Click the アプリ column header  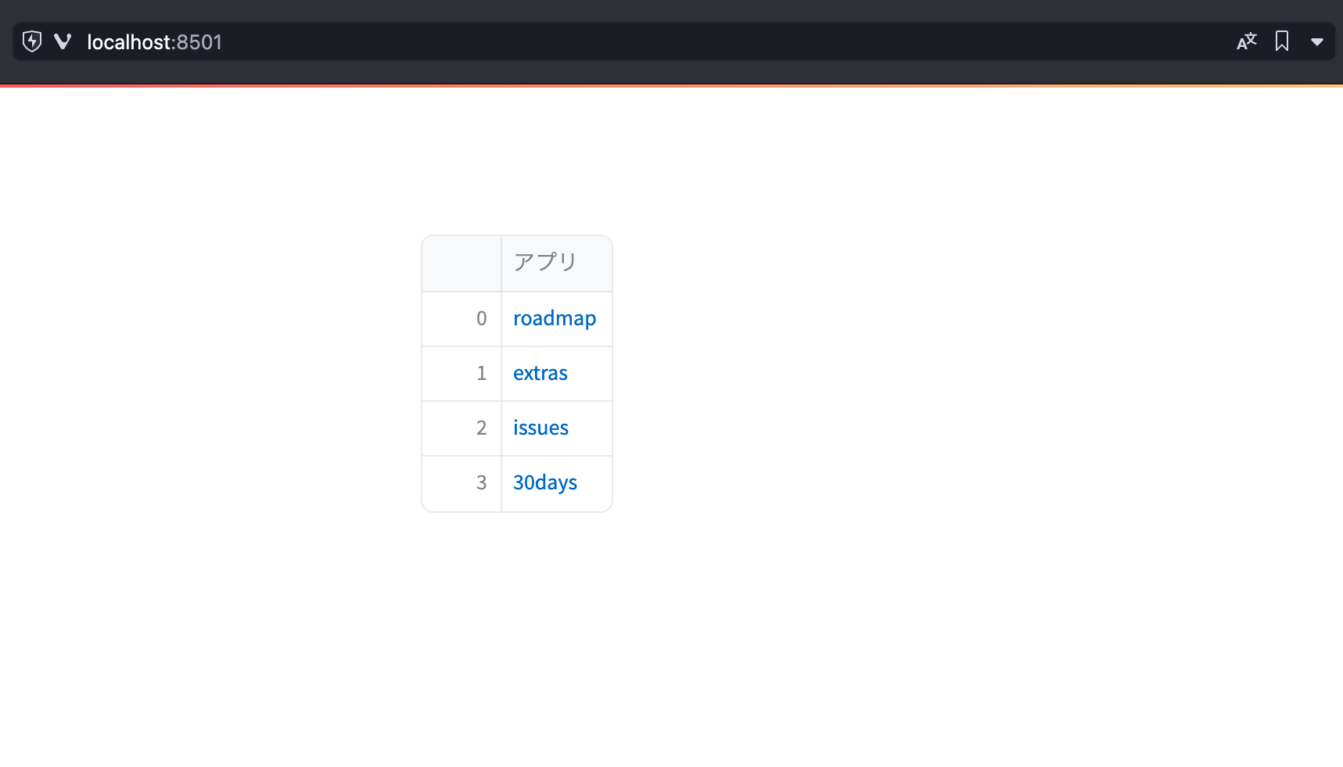[545, 263]
